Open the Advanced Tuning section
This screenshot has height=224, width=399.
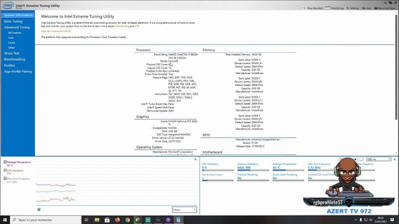(17, 27)
